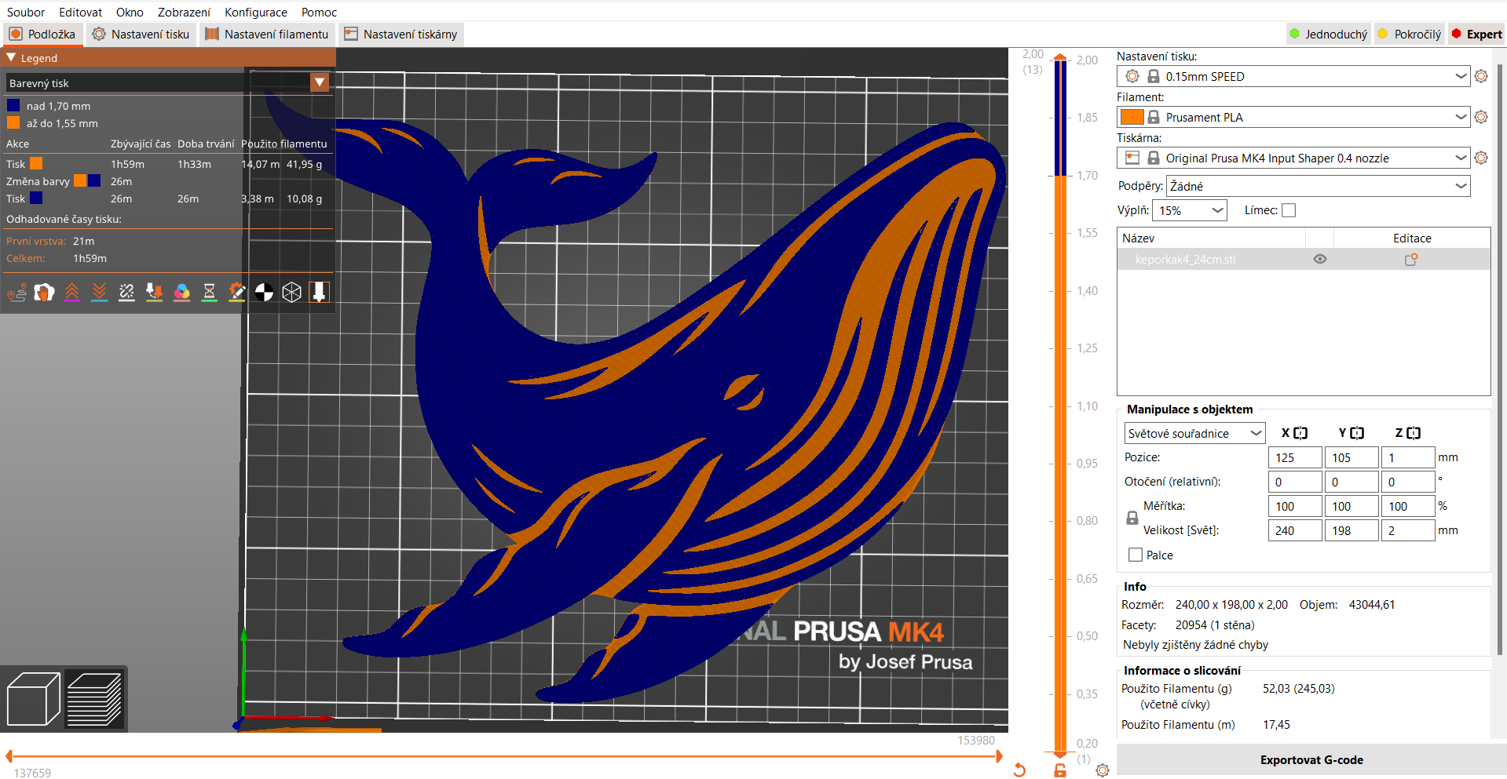
Task: Switch to Nastavení tisku tab
Action: (x=141, y=34)
